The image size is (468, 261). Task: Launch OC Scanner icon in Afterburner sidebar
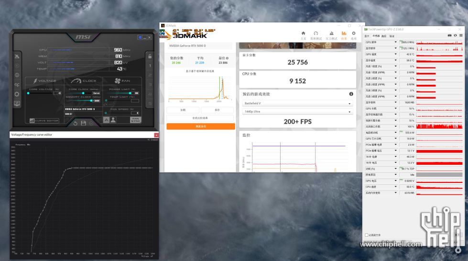[17, 85]
